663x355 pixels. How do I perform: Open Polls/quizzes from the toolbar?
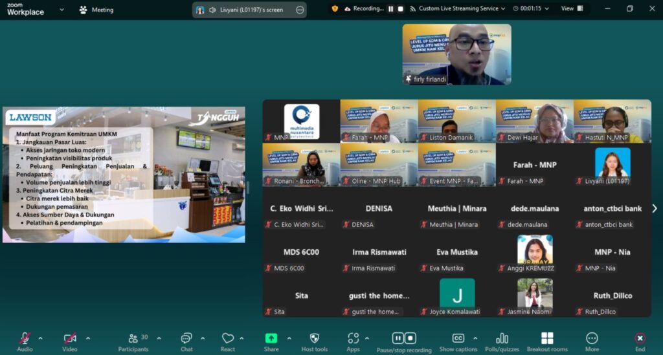502,339
